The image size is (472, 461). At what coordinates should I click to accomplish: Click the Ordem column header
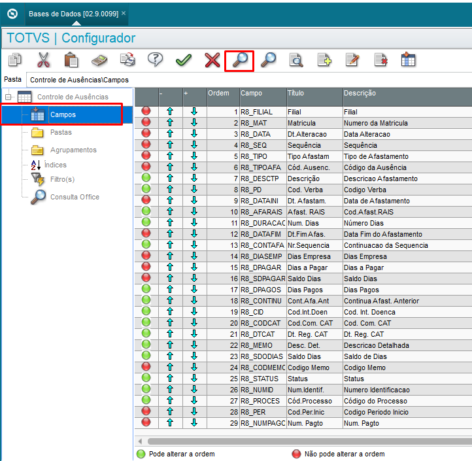(223, 97)
